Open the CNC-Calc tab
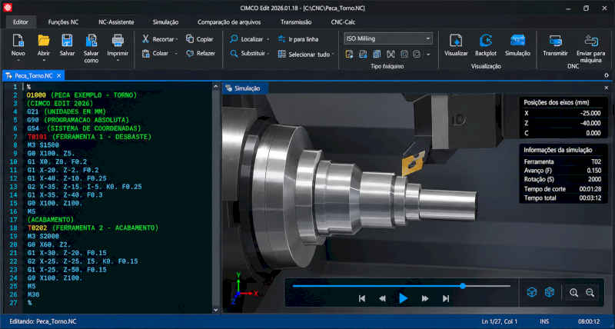This screenshot has width=615, height=329. click(343, 22)
